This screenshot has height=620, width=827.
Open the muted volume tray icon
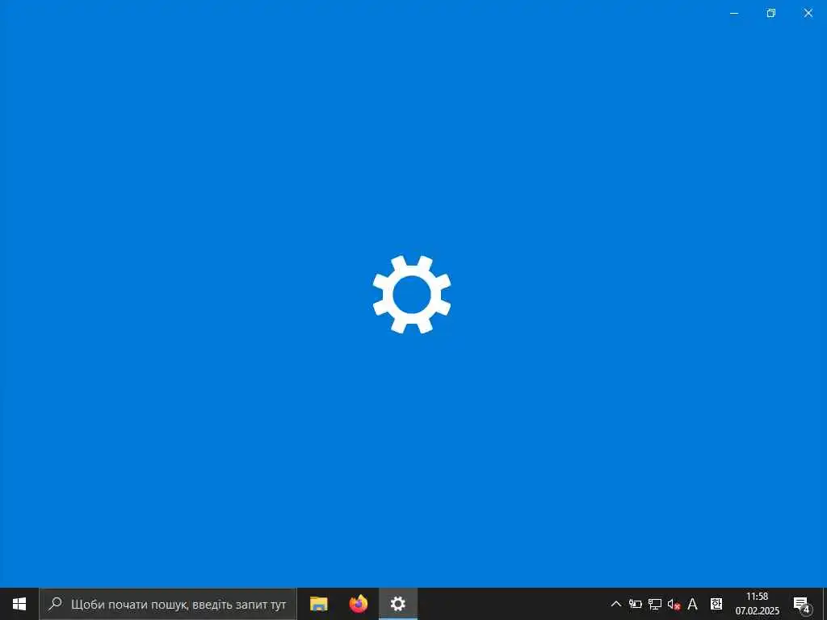coord(674,604)
